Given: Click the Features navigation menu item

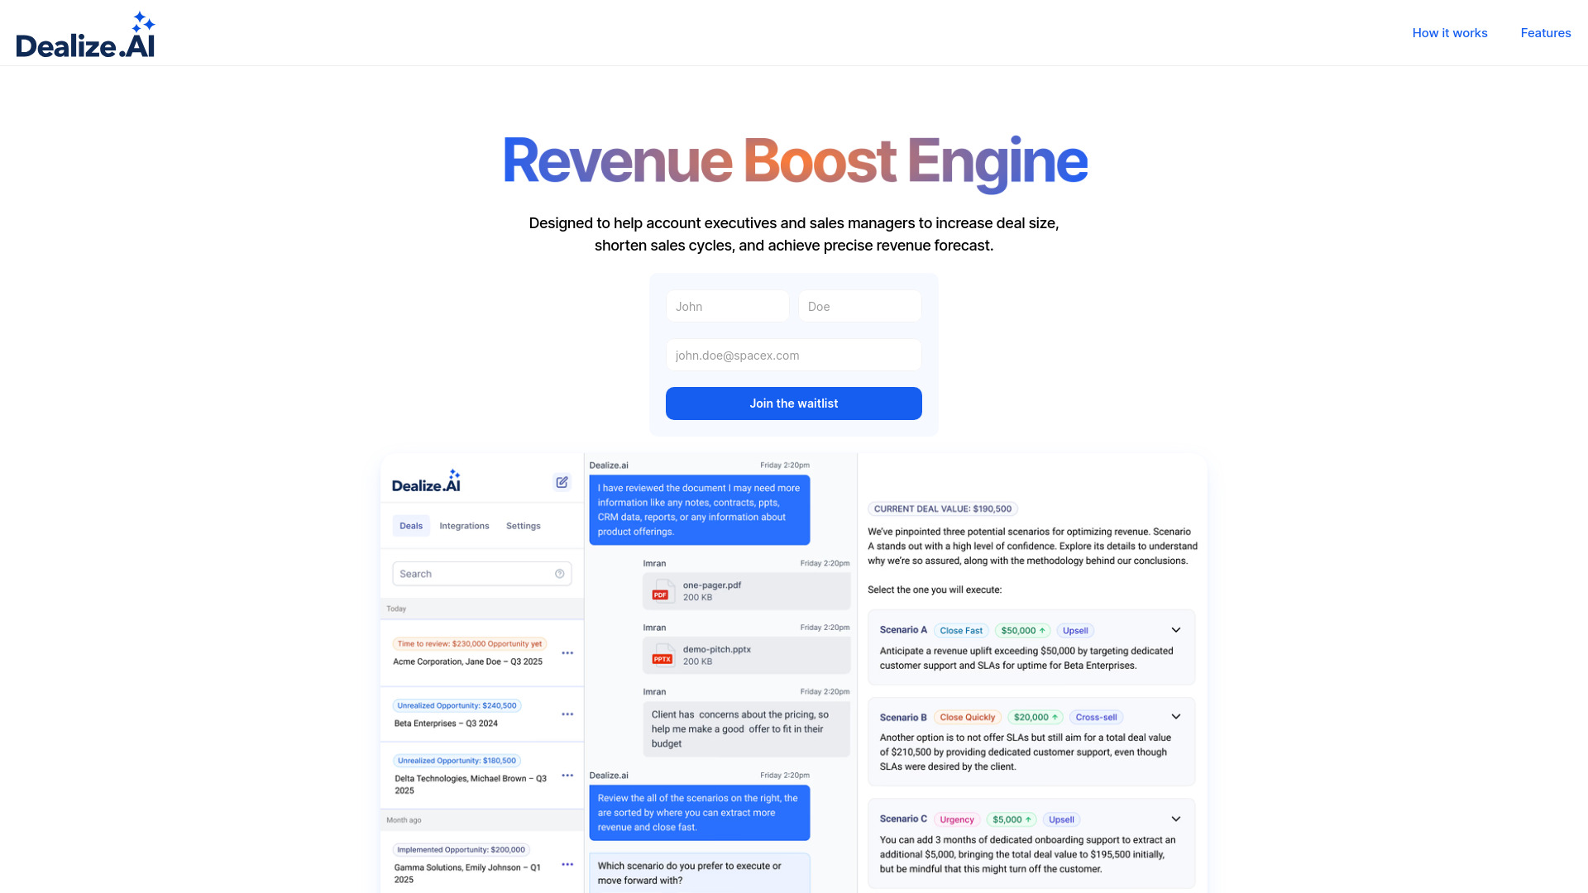Looking at the screenshot, I should 1546,33.
